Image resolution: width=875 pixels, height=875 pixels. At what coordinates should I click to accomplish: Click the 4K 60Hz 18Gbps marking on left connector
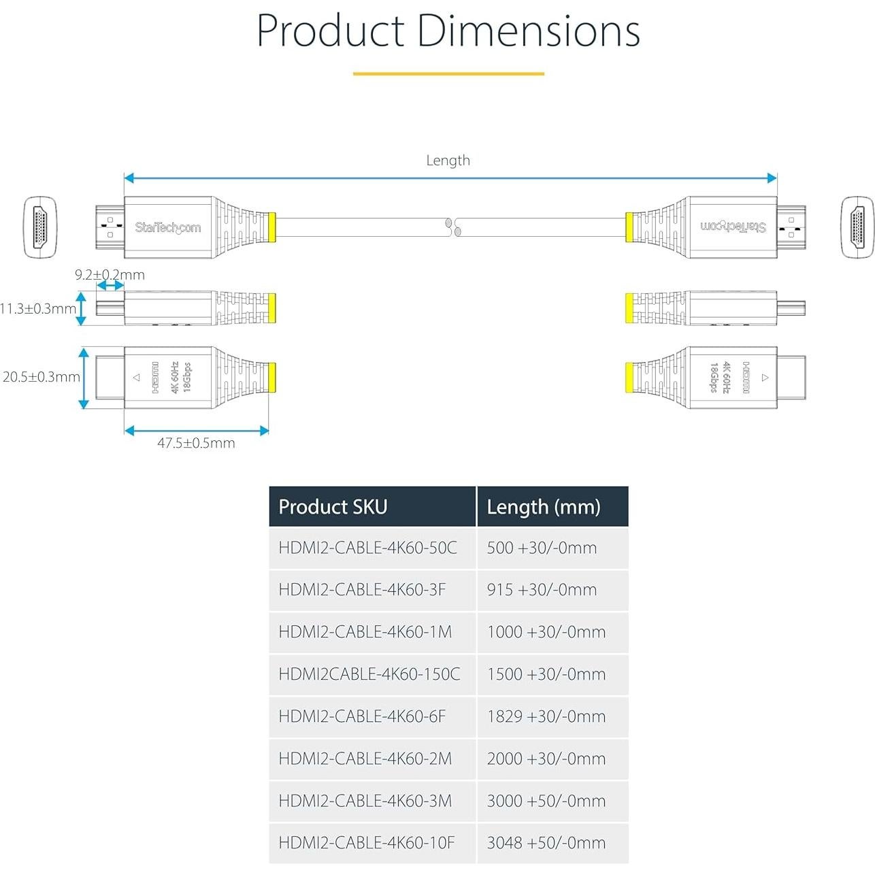point(180,377)
